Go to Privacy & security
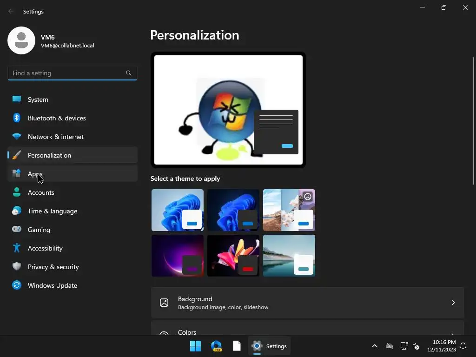Screen dimensions: 476x357 click(73, 267)
